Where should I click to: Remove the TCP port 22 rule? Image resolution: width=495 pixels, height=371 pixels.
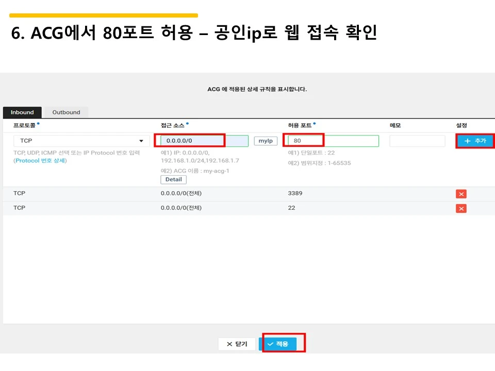[460, 208]
